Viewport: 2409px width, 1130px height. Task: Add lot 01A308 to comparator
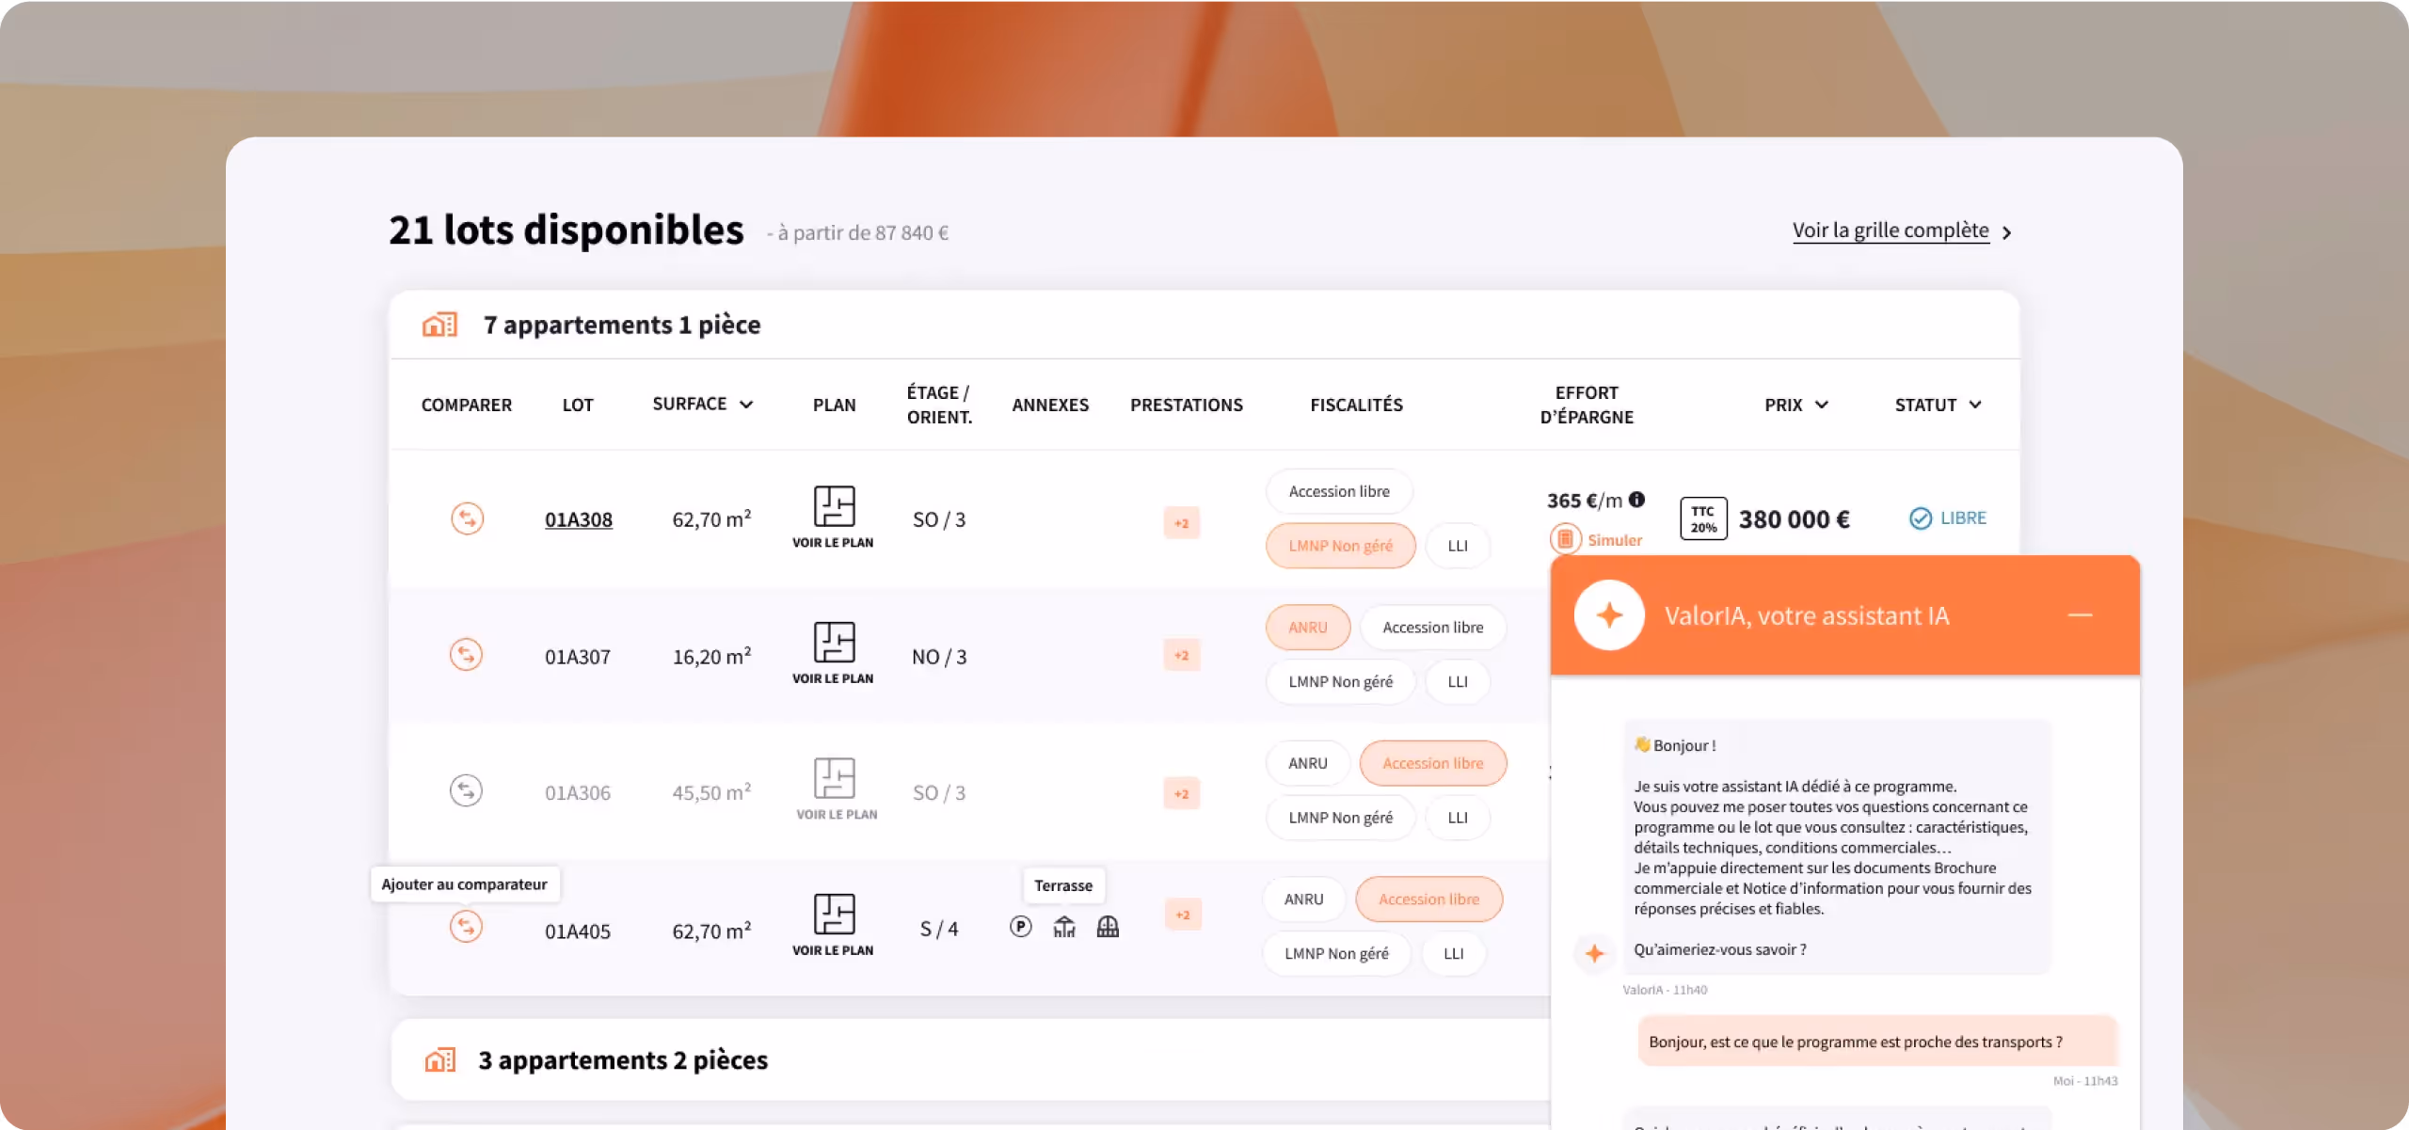[x=467, y=518]
